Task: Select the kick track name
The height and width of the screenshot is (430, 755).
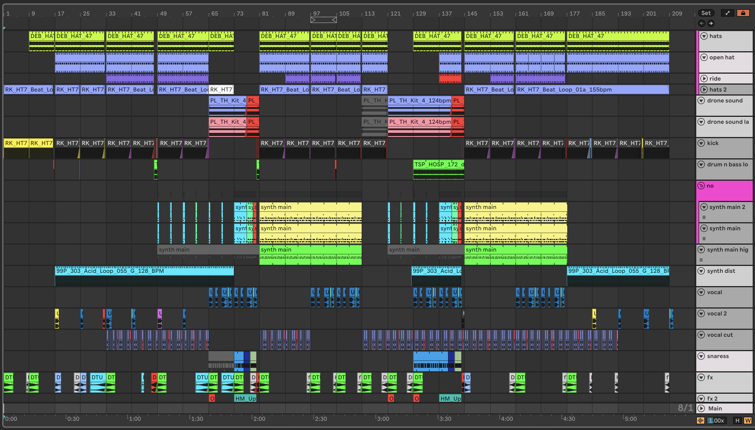Action: (x=712, y=143)
